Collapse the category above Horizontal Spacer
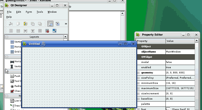Viewport: 202px width, 110px height. click(7, 56)
